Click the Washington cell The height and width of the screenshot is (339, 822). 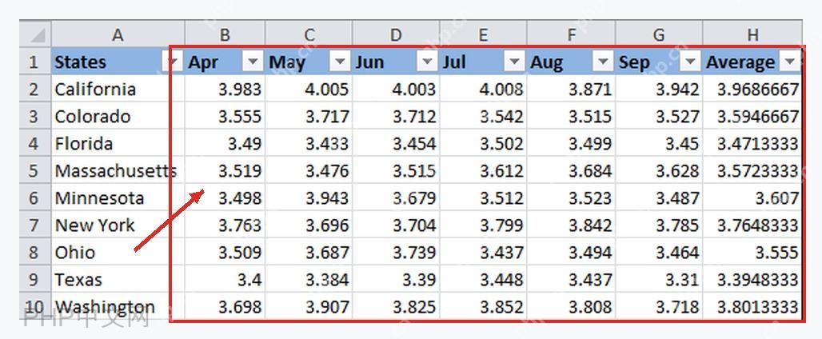click(x=118, y=306)
